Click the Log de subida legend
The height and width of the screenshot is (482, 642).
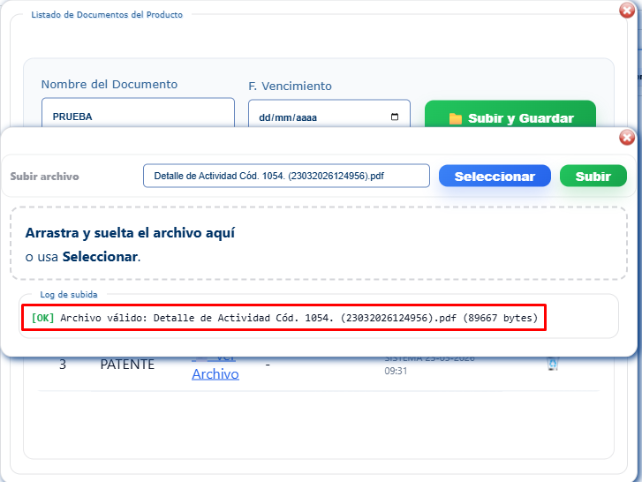coord(69,294)
